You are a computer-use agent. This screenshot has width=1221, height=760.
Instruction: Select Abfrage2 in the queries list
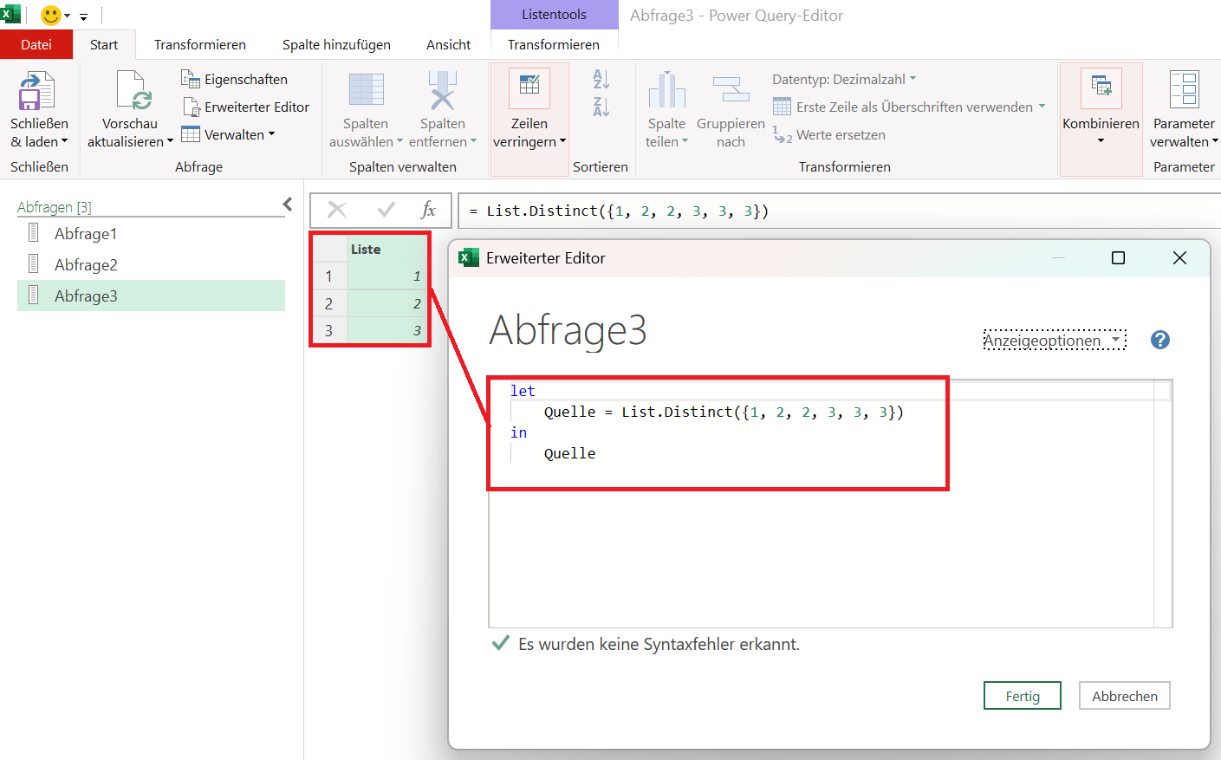pyautogui.click(x=151, y=264)
